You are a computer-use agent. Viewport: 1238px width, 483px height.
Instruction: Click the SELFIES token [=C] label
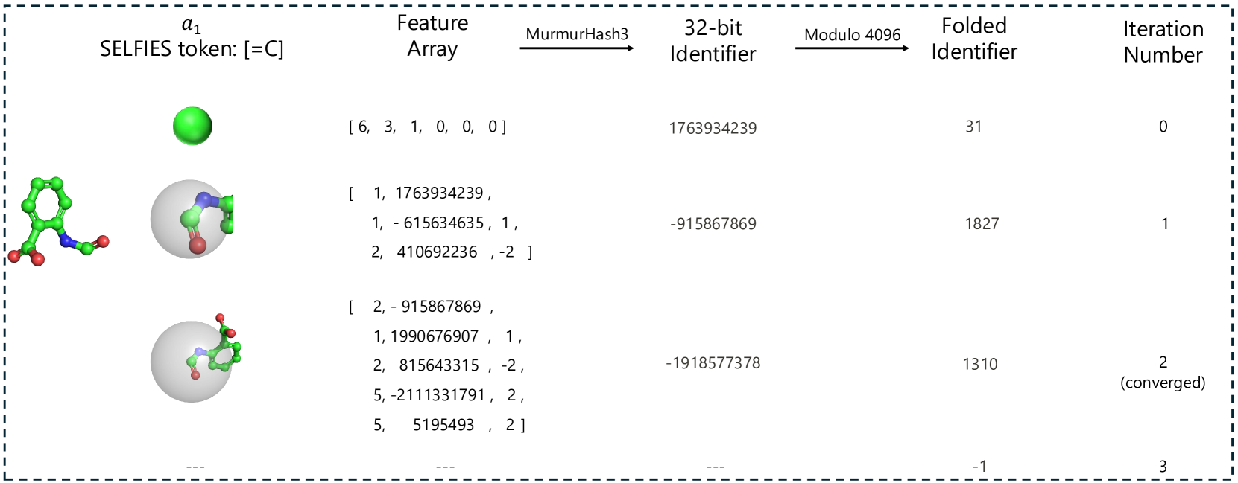[x=192, y=49]
